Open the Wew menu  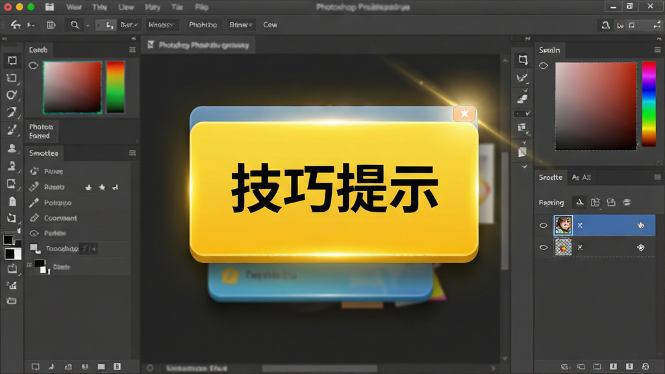(73, 7)
